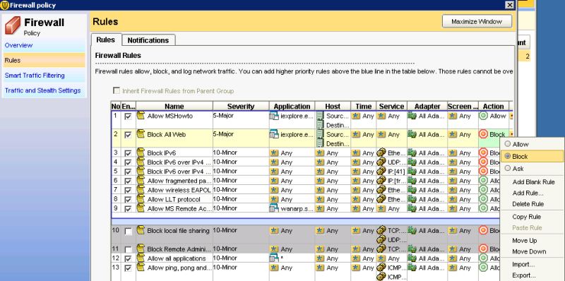Image resolution: width=565 pixels, height=281 pixels.
Task: Click host Destination icon in Block All Web row
Action: click(320, 143)
